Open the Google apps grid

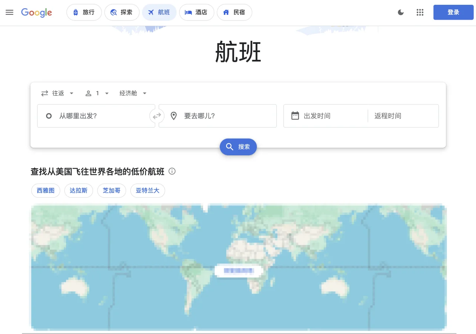click(x=420, y=12)
